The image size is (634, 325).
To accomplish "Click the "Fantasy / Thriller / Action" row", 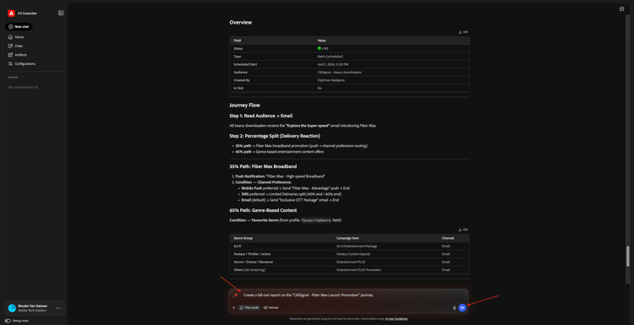I will (349, 254).
